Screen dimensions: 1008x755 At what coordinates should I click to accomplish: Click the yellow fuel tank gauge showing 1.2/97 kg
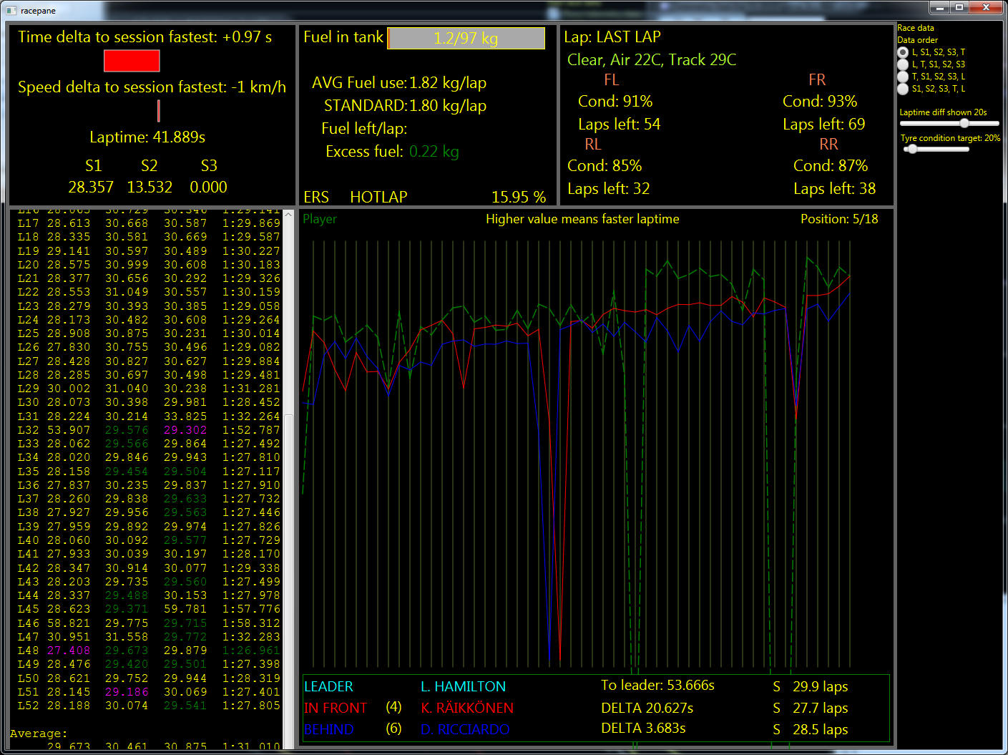coord(466,38)
